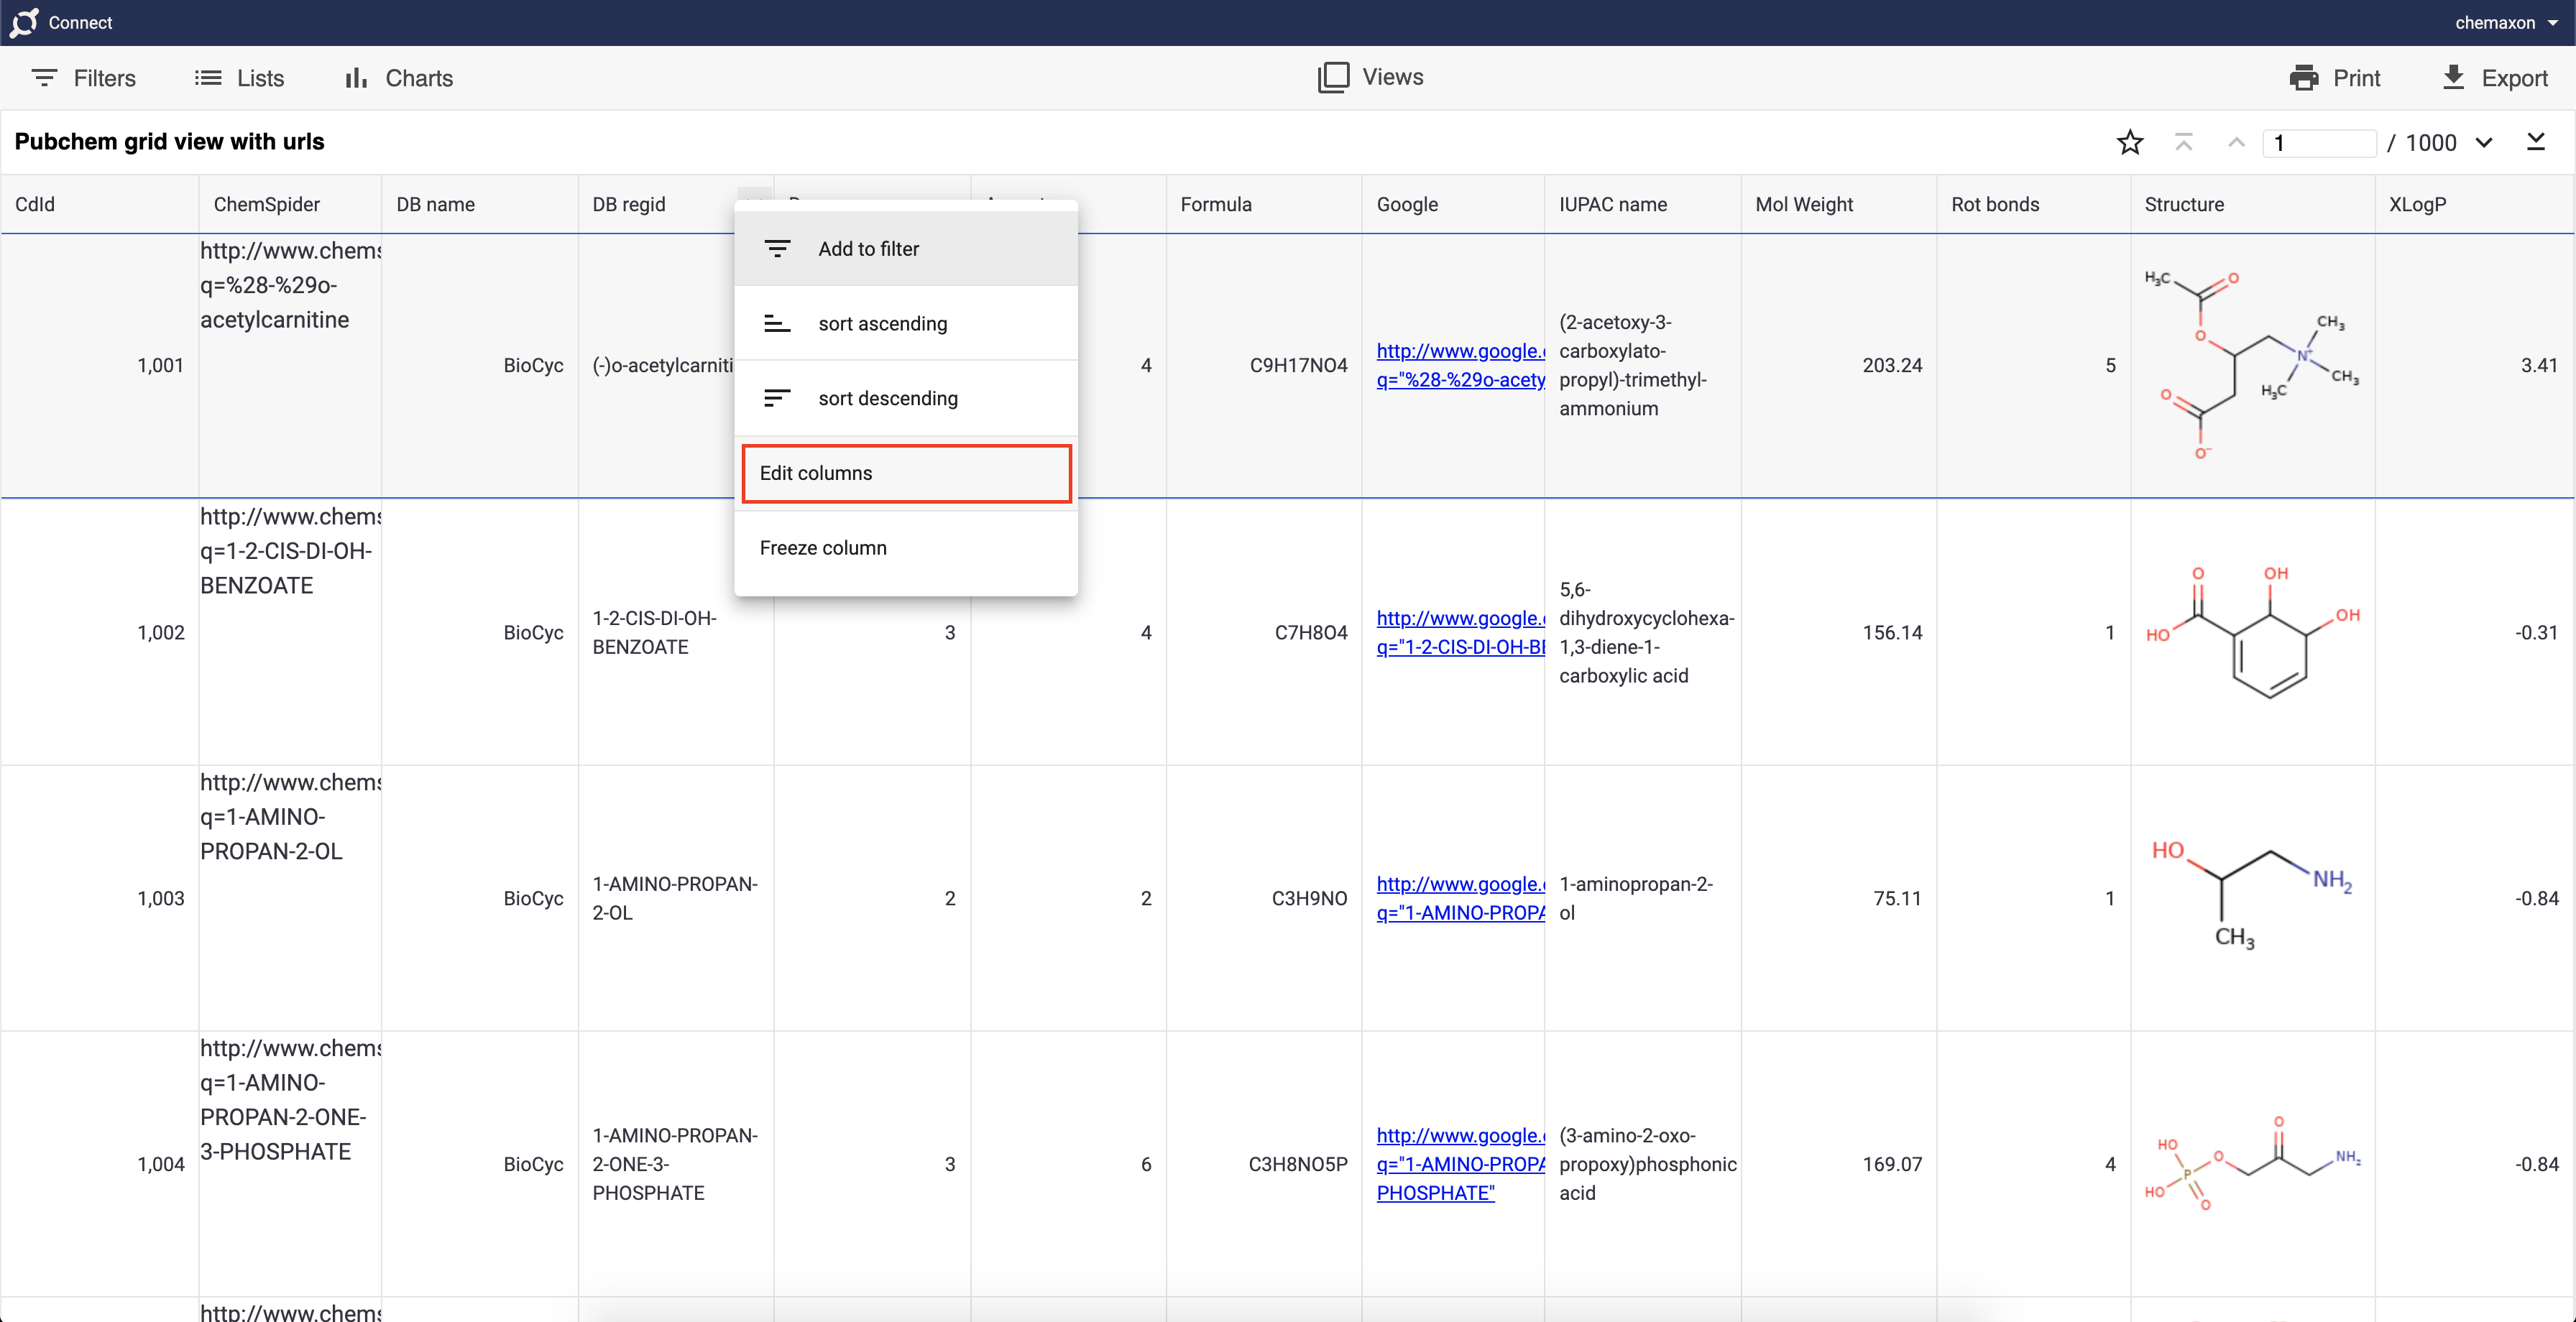2576x1322 pixels.
Task: Open Google link for 1-AMINO-PROPAN-2-OL row
Action: [1460, 898]
